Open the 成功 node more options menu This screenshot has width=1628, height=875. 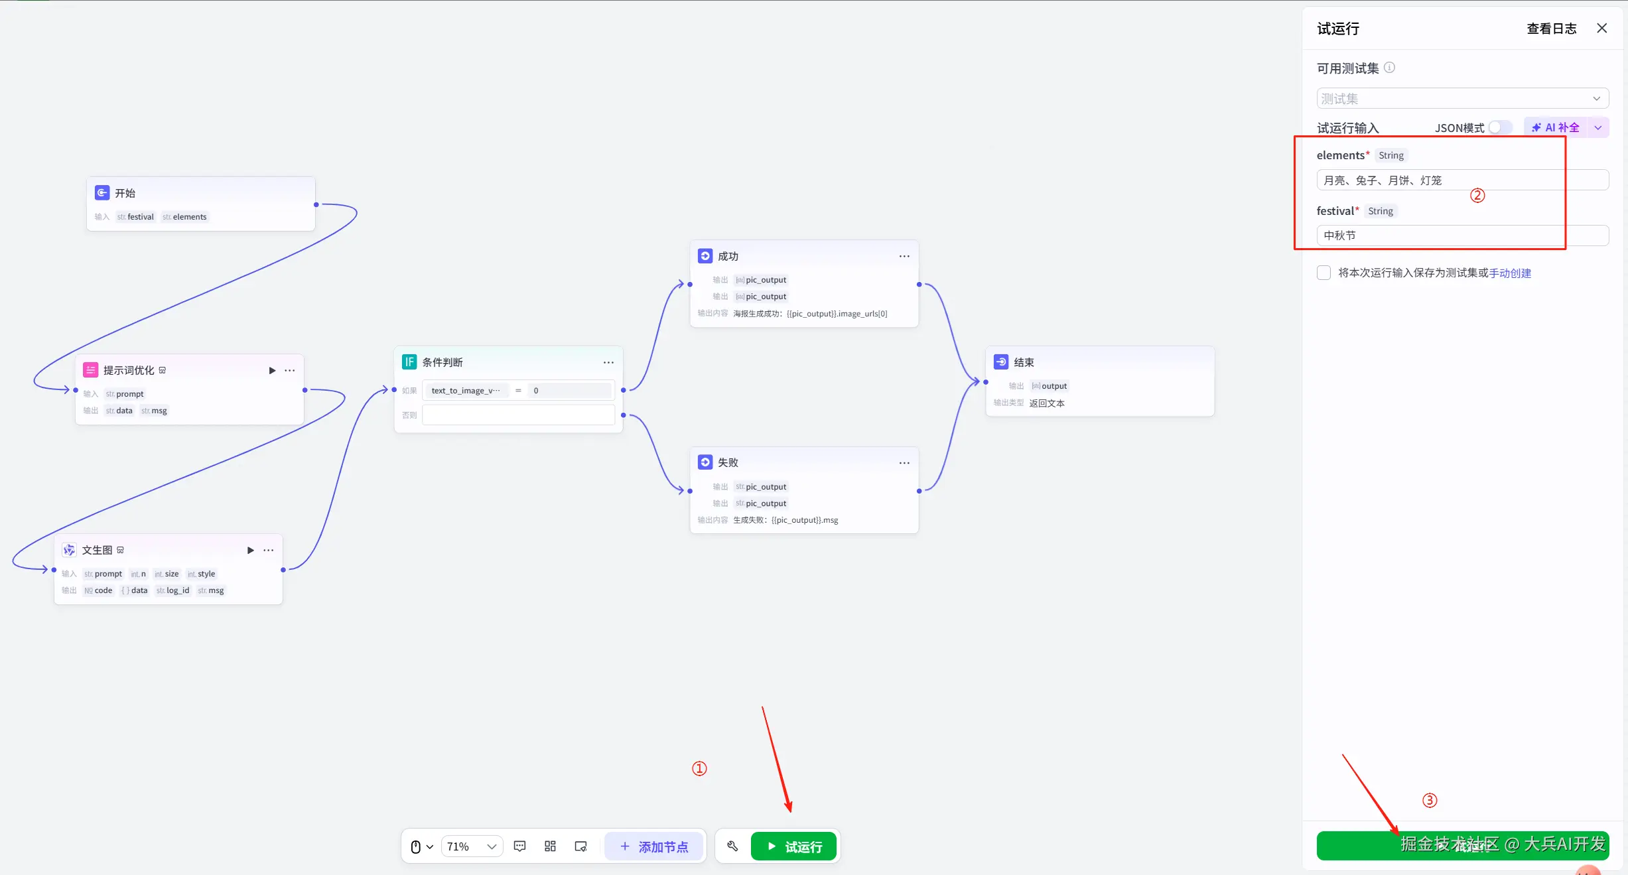tap(904, 256)
